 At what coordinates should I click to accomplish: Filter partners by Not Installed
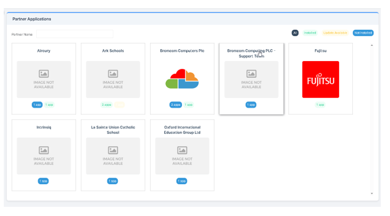pyautogui.click(x=363, y=33)
